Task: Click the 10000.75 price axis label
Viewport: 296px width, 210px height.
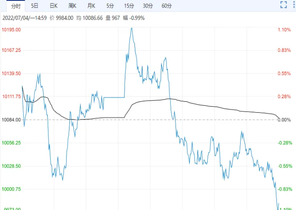Action: pyautogui.click(x=12, y=189)
